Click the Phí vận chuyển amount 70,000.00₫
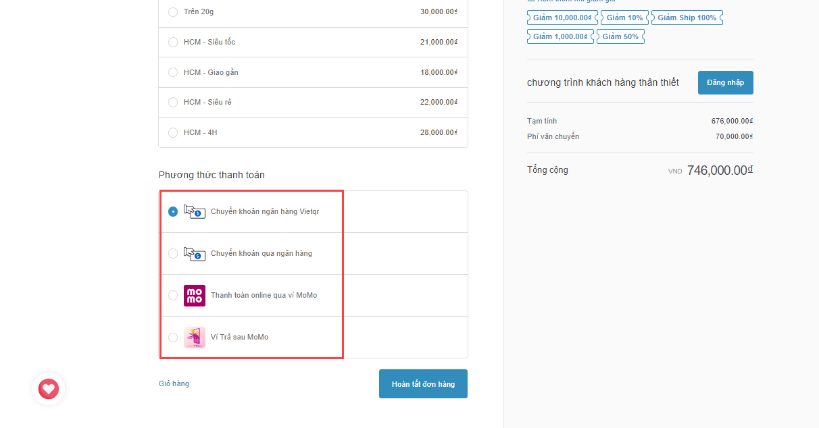The height and width of the screenshot is (428, 819). coord(735,136)
